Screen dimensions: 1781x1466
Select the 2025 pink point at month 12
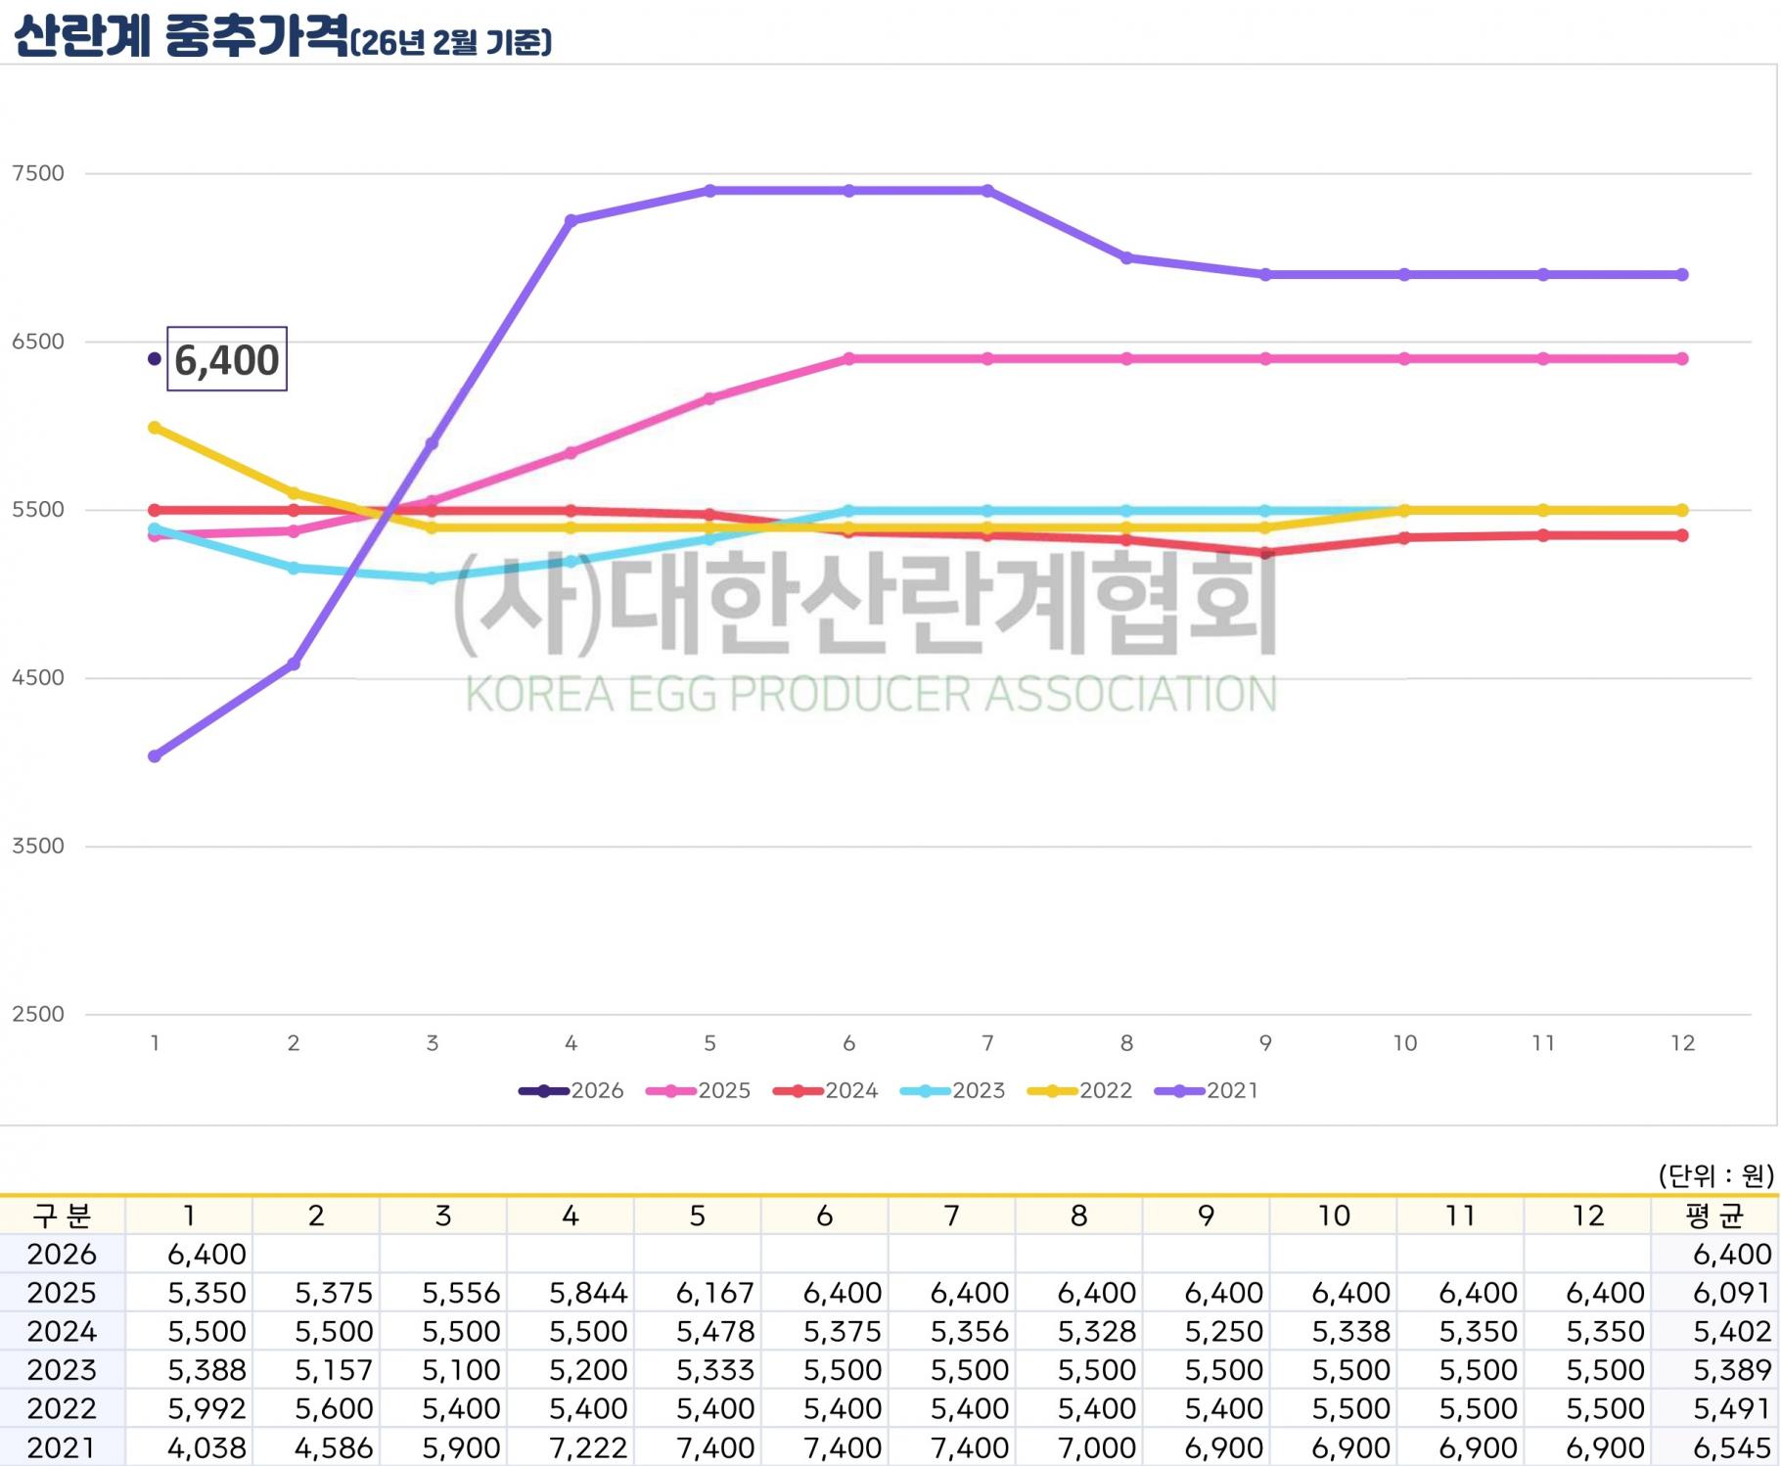pos(1682,359)
